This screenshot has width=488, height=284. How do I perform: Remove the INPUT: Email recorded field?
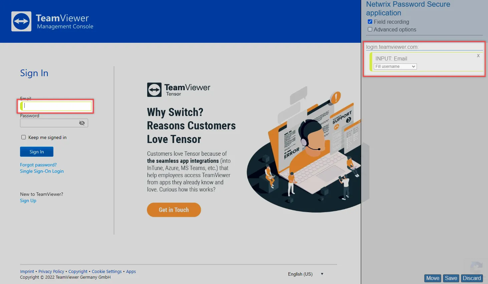(478, 56)
